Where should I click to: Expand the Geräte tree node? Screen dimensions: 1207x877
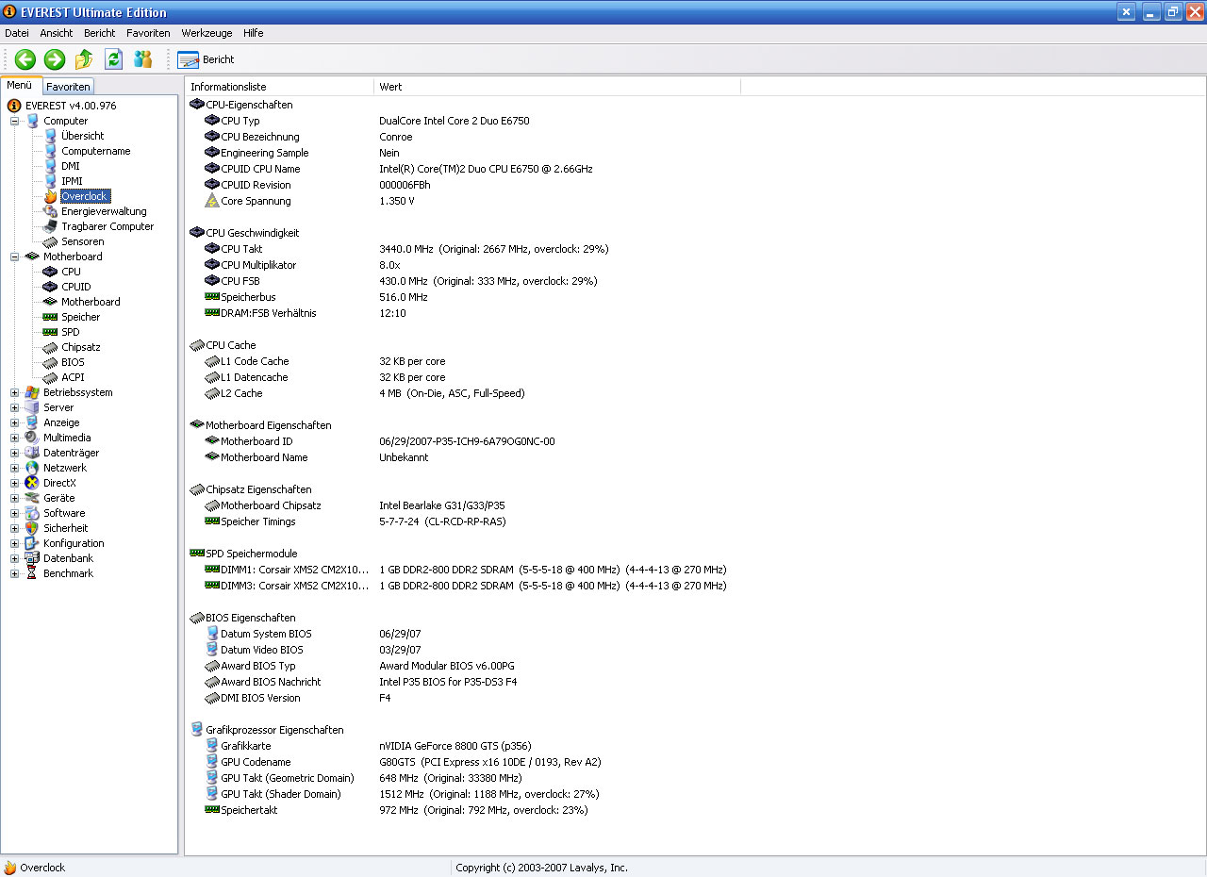[x=14, y=498]
